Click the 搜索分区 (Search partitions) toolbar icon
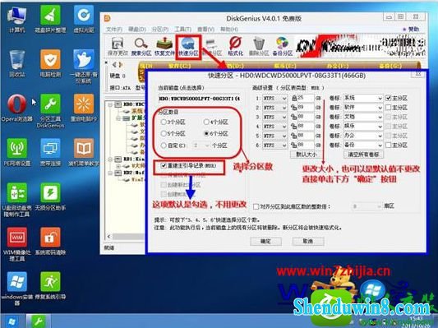This screenshot has height=328, width=438. (x=141, y=46)
